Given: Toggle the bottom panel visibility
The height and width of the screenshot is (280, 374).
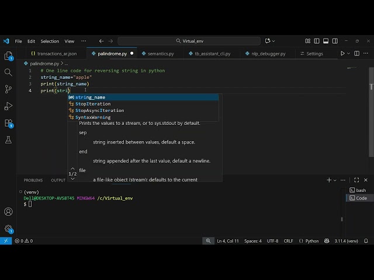Looking at the screenshot, I should [x=326, y=41].
